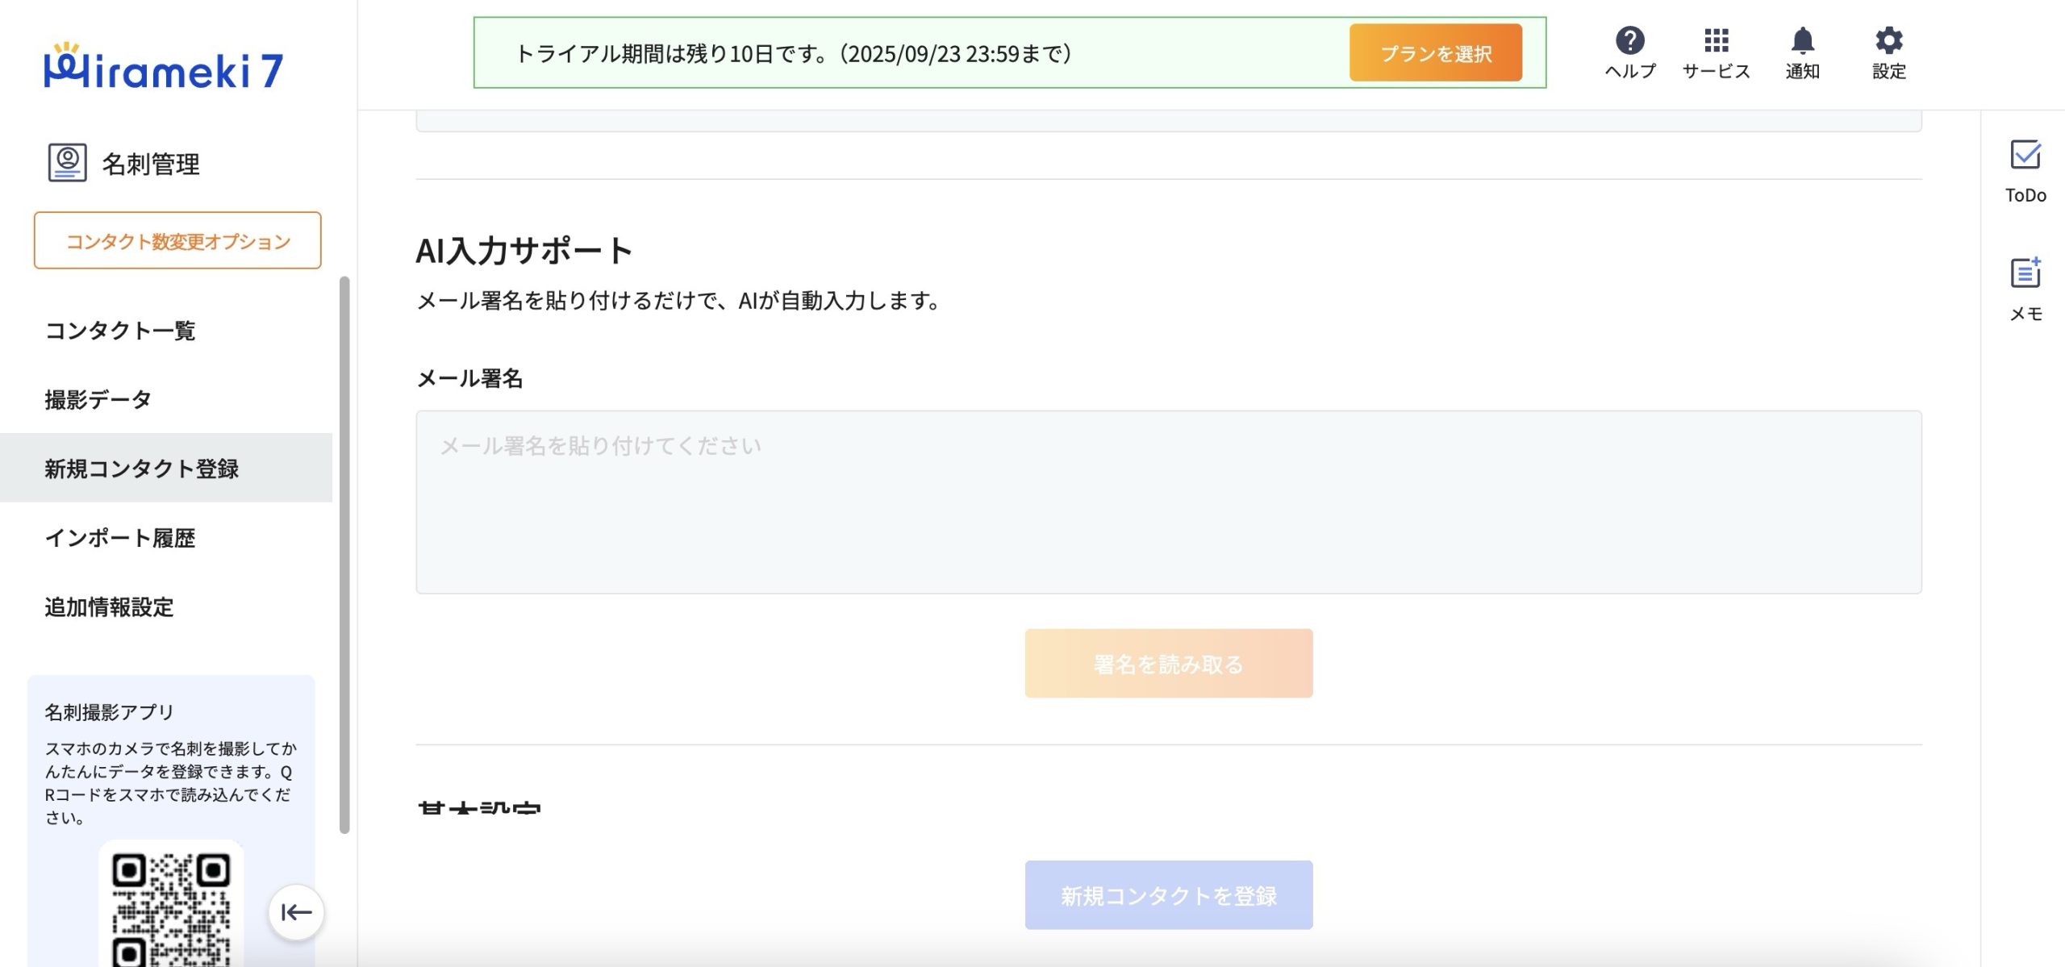Click the notification bell icon
This screenshot has width=2065, height=967.
click(1802, 40)
